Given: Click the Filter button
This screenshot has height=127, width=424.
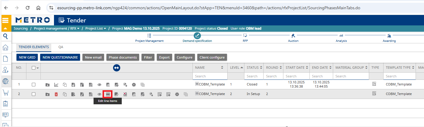Looking at the screenshot, I should (148, 57).
